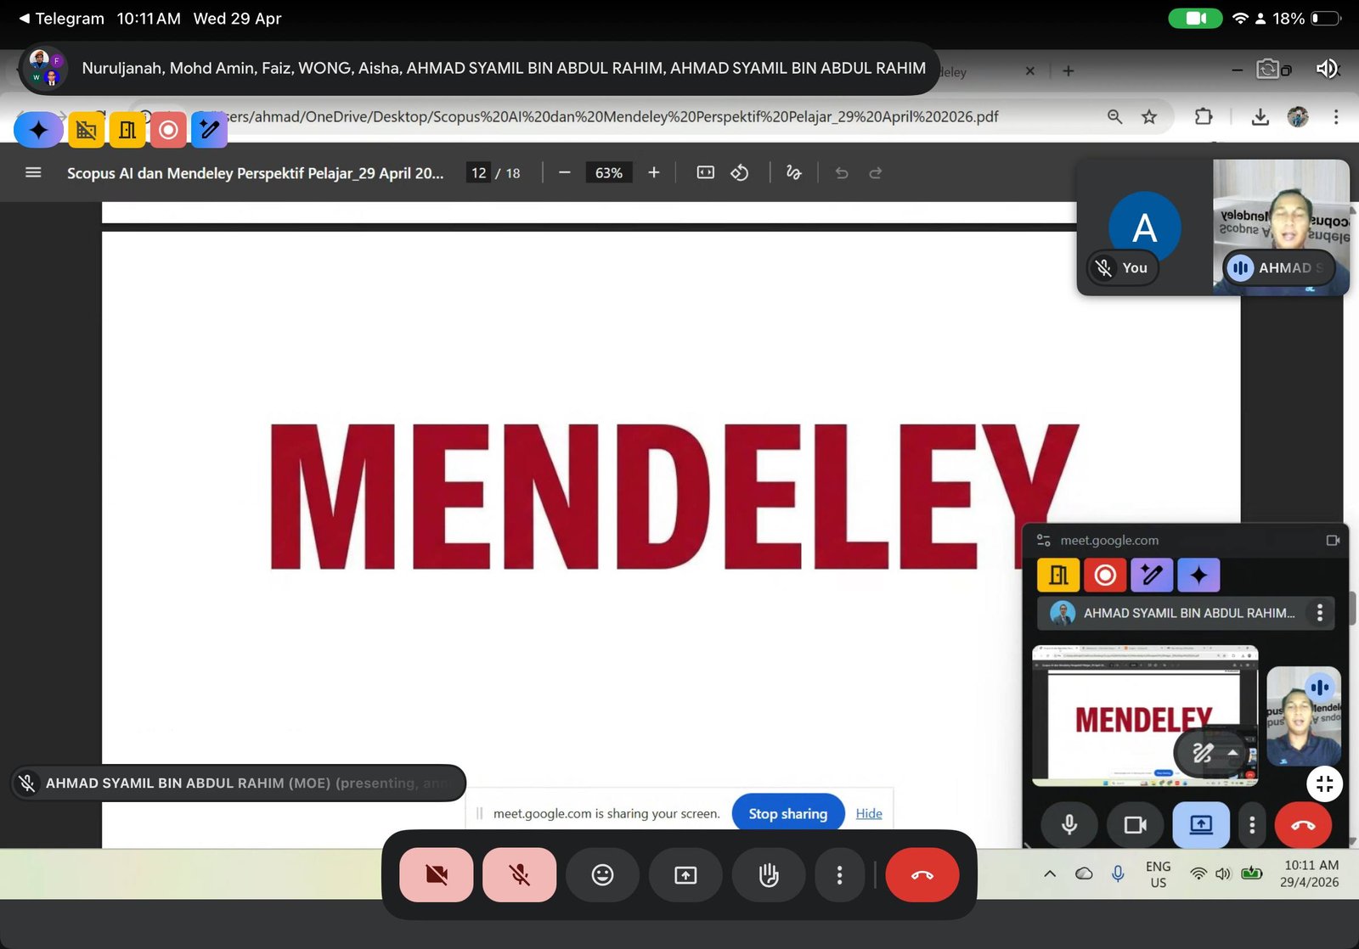1359x949 pixels.
Task: Select the You participant tile
Action: [1145, 227]
